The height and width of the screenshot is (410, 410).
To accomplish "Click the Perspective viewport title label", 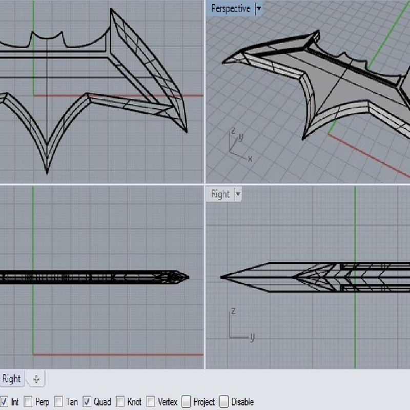I will [x=231, y=9].
